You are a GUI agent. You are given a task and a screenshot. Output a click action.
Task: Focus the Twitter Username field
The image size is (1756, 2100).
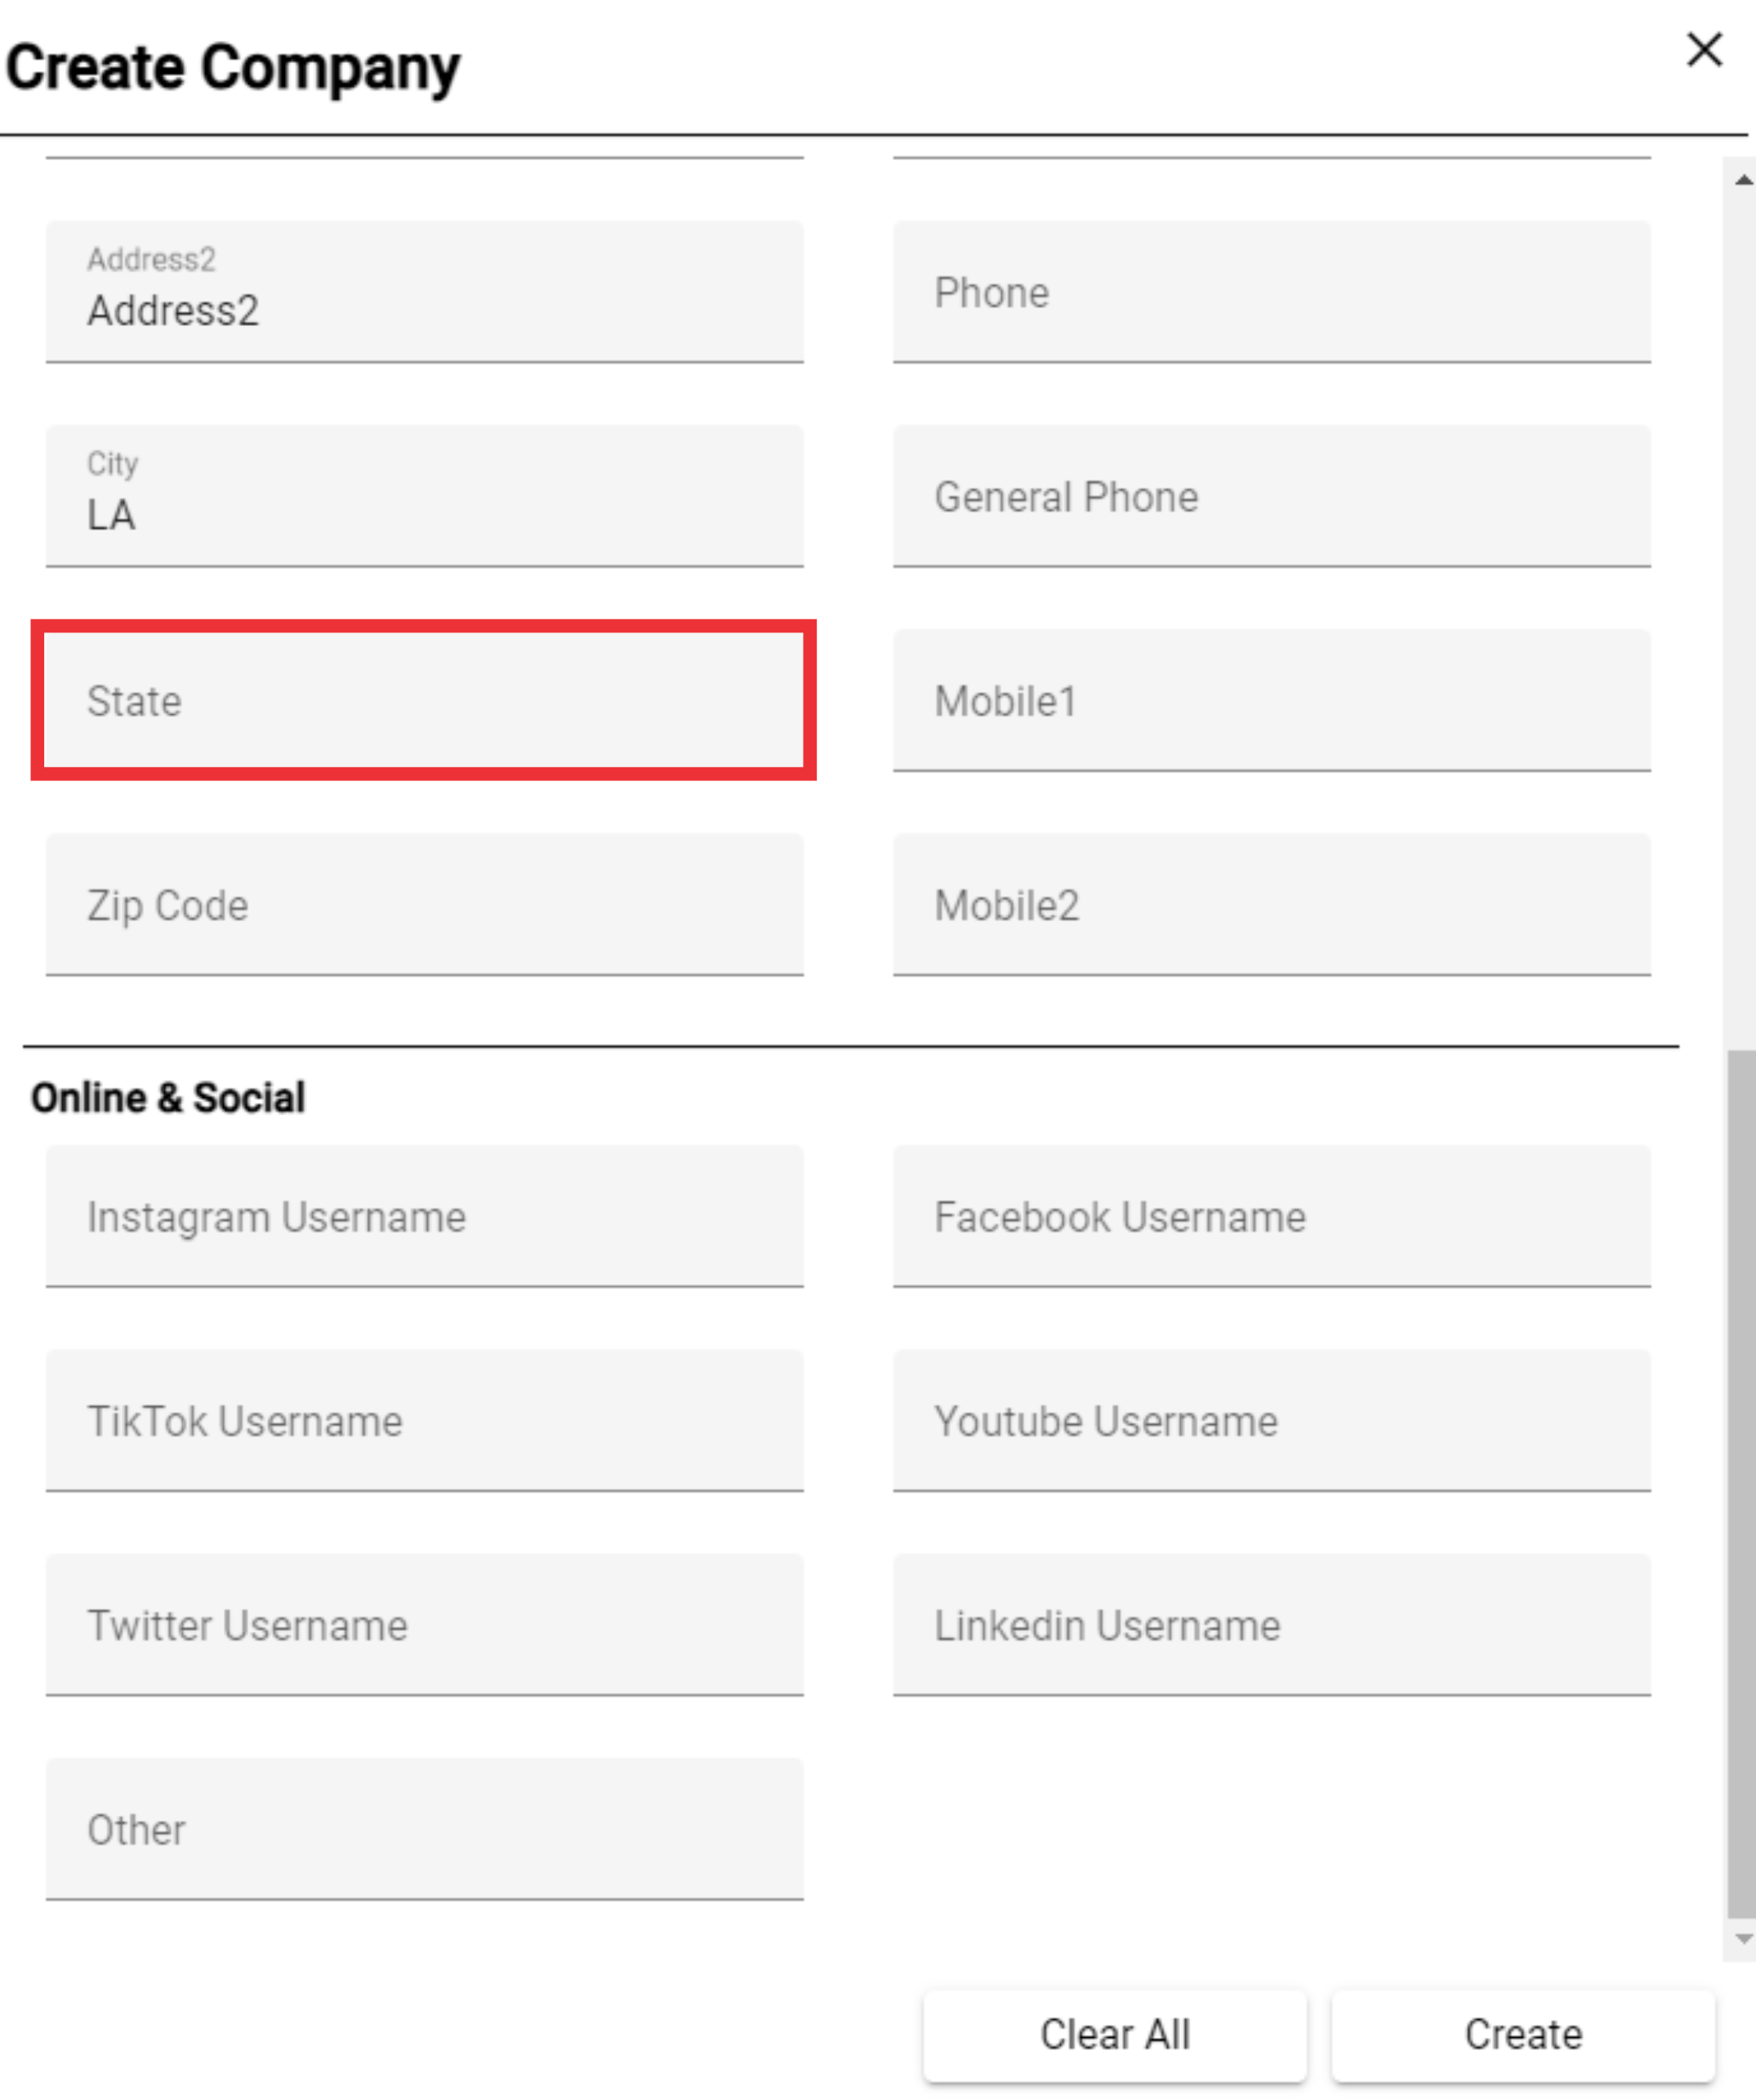pyautogui.click(x=425, y=1624)
